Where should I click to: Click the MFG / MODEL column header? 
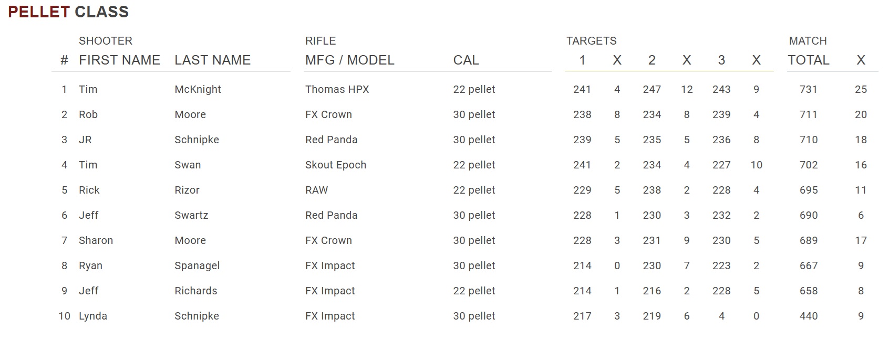coord(349,60)
